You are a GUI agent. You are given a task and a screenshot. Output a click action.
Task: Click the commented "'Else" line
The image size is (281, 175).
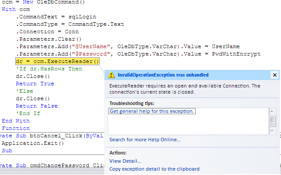[x=25, y=91]
